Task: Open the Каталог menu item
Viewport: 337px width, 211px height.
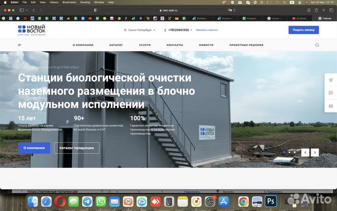Action: [116, 45]
